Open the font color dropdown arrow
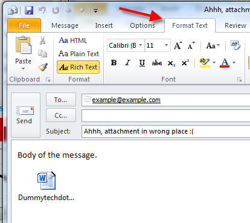Image resolution: width=250 pixels, height=223 pixels. [234, 63]
